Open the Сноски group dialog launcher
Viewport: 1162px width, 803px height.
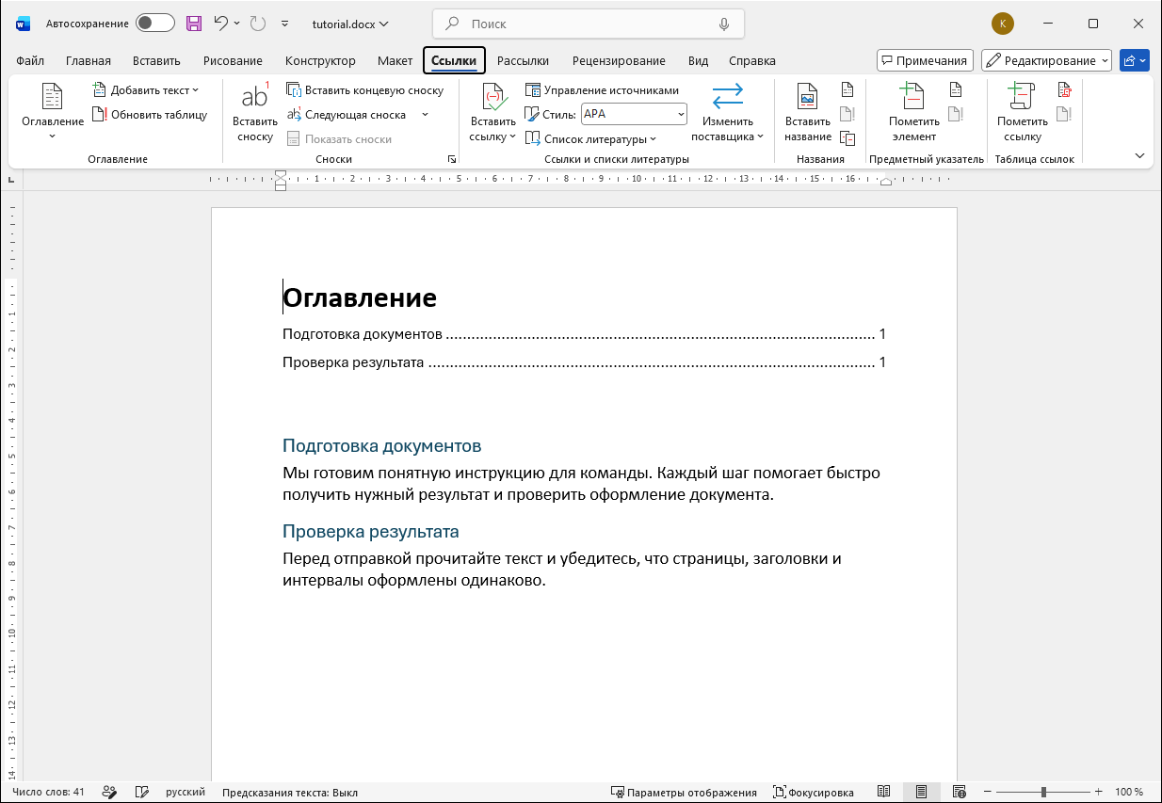pos(452,159)
